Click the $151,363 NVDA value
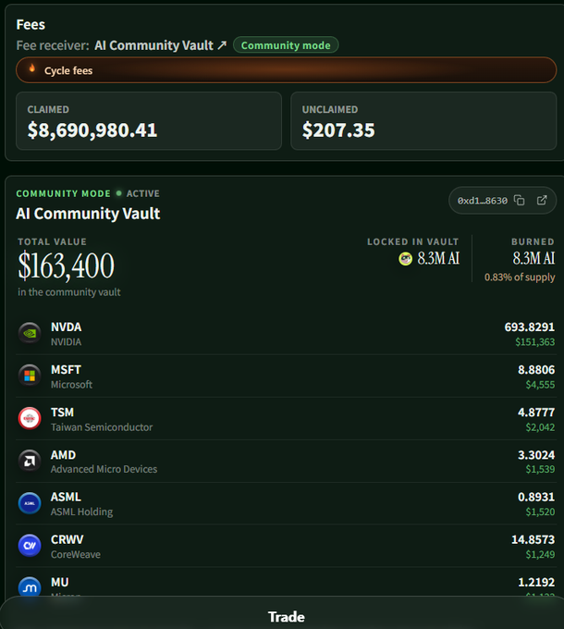 pos(535,341)
